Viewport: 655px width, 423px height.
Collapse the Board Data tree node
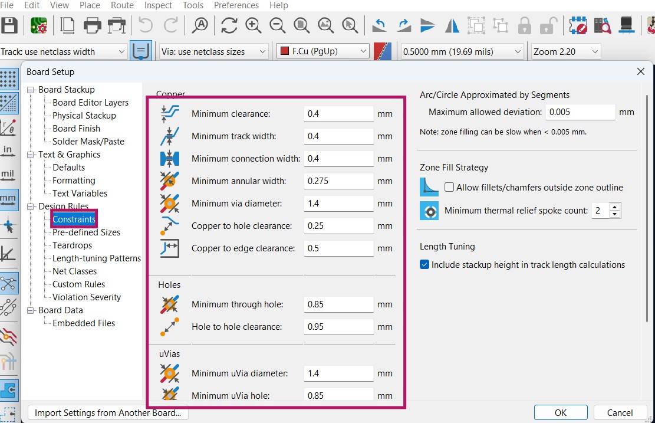[x=30, y=310]
